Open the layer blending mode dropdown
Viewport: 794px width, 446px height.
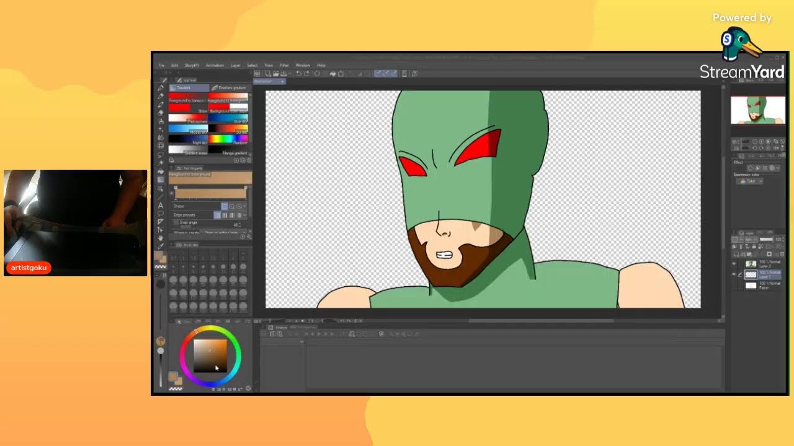click(x=751, y=240)
